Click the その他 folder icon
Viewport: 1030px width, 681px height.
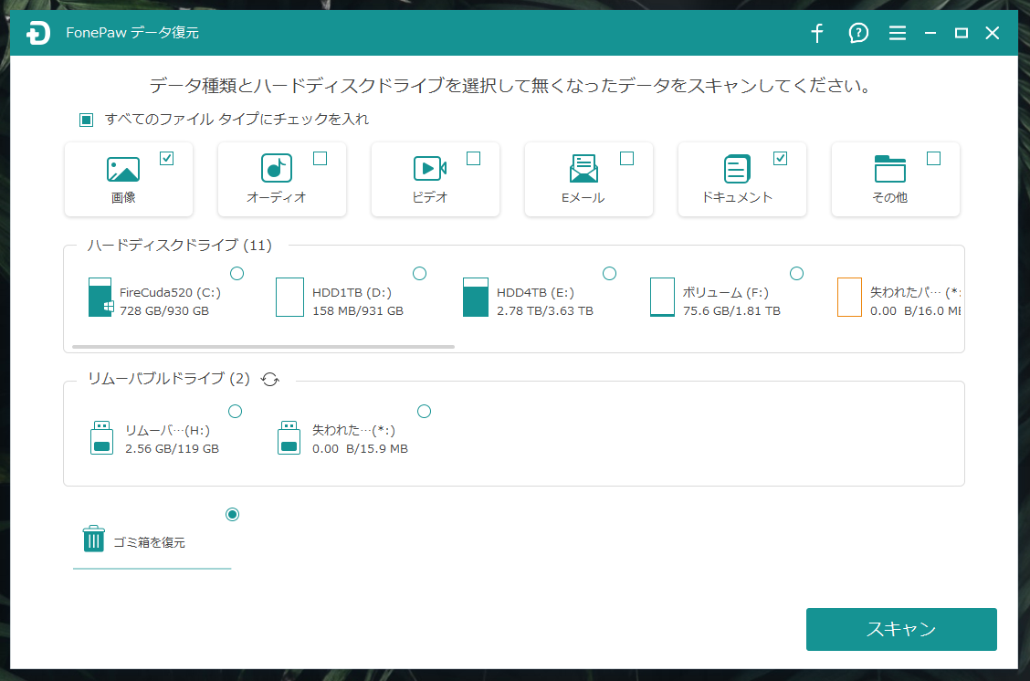[890, 169]
